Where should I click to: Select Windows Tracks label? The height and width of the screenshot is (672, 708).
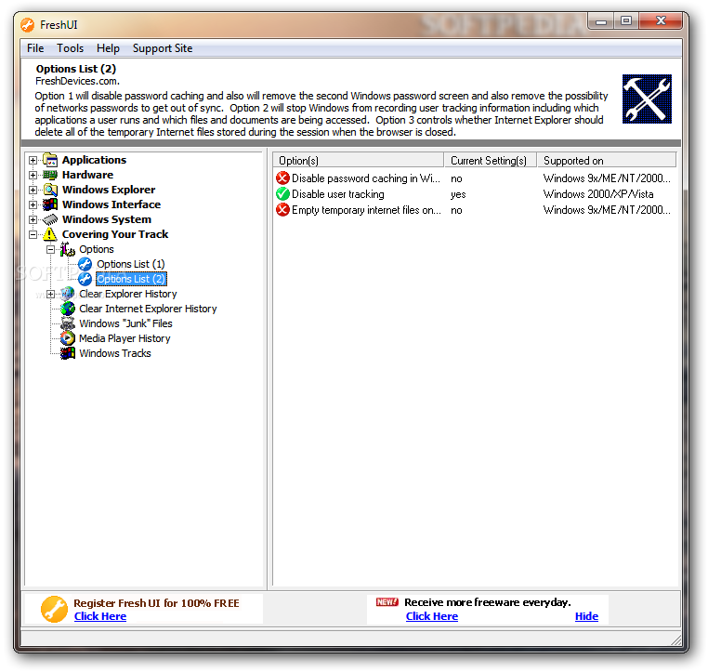[115, 353]
